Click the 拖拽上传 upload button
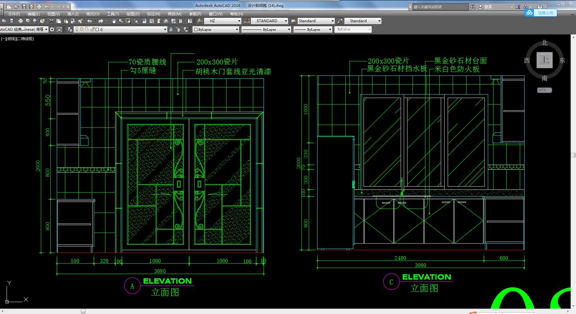This screenshot has width=576, height=314. pos(541,13)
